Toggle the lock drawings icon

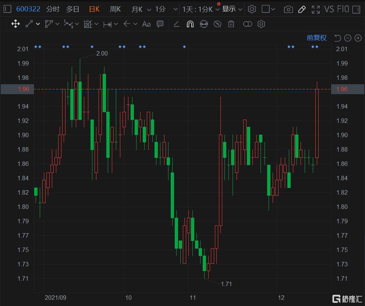(204, 24)
